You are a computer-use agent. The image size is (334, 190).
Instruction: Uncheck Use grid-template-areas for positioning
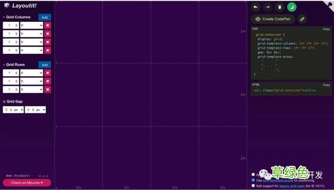coord(253,180)
